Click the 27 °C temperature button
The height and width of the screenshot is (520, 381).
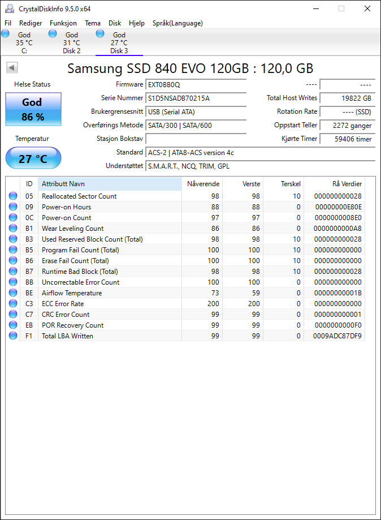pos(33,158)
